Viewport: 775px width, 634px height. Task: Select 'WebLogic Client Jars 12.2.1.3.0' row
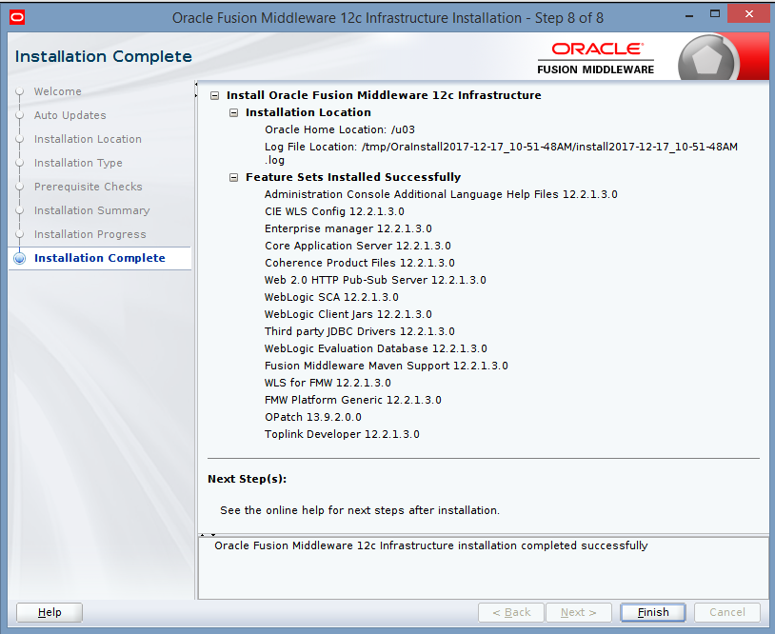click(348, 314)
